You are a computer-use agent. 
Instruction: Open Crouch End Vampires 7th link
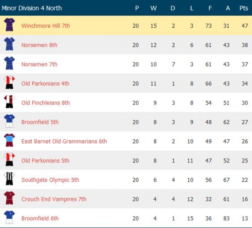54,199
